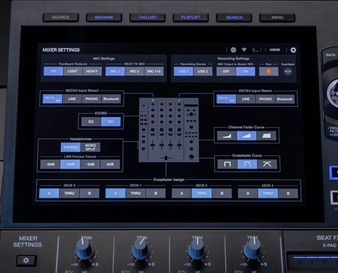Tap the Wi-Fi status icon
Screen dimensions: 338x273
pyautogui.click(x=244, y=50)
